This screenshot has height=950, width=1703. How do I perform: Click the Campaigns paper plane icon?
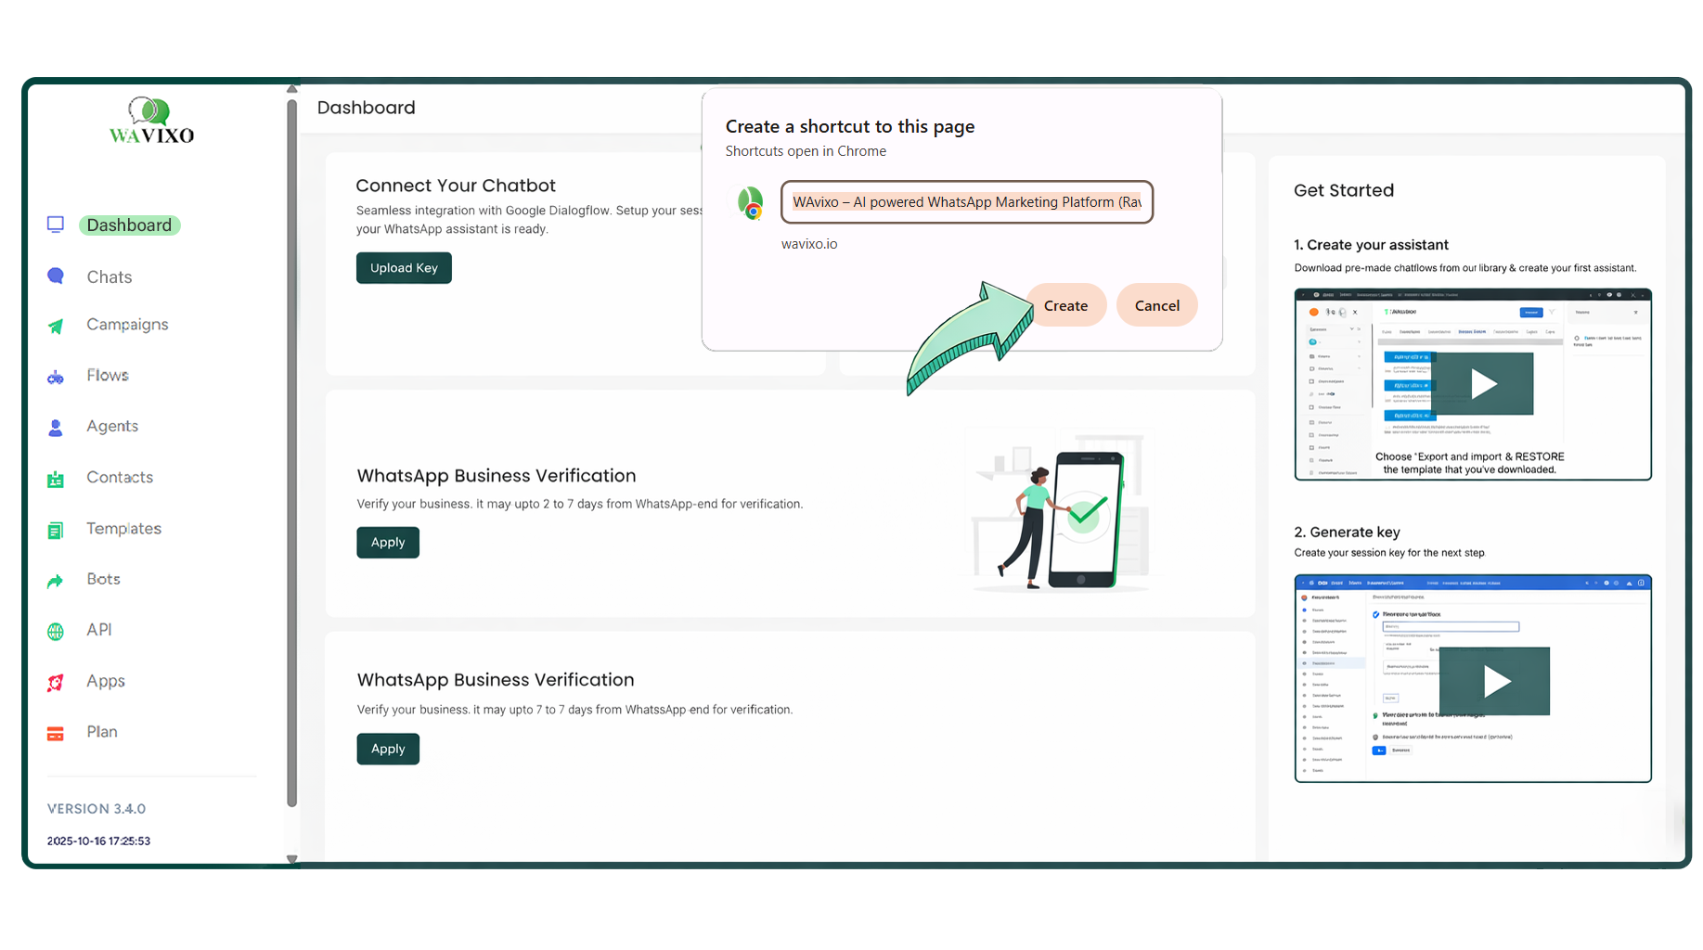point(56,326)
